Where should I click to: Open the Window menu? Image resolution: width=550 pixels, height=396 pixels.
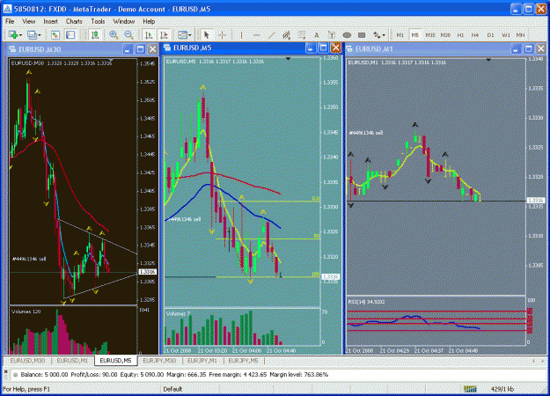124,21
